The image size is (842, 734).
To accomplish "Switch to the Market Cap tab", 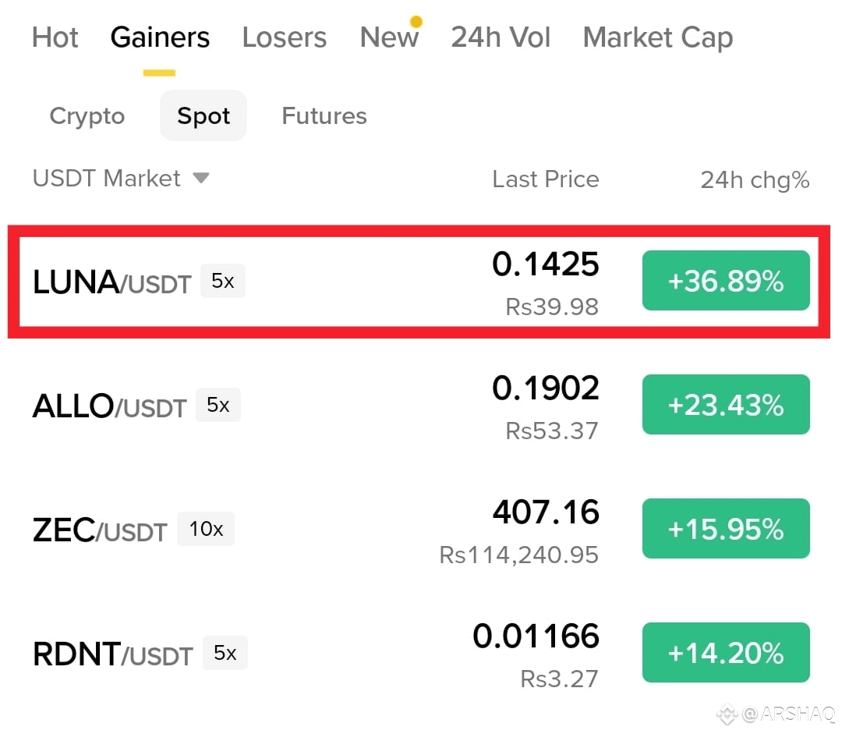I will [658, 39].
